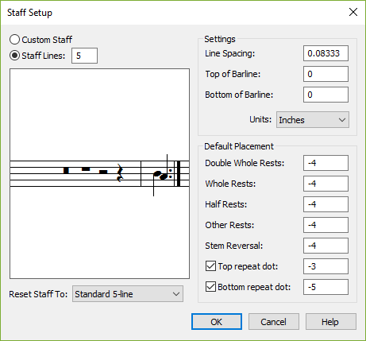Click the note pair in staff preview
The width and height of the screenshot is (366, 341).
tap(160, 175)
